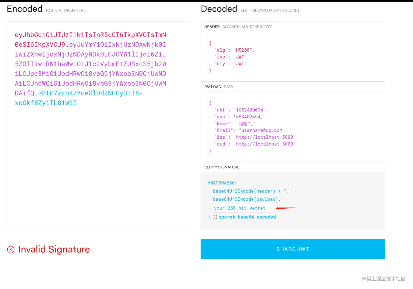Click the base64UrlEncode(header) line
Image resolution: width=413 pixels, height=289 pixels.
point(255,191)
